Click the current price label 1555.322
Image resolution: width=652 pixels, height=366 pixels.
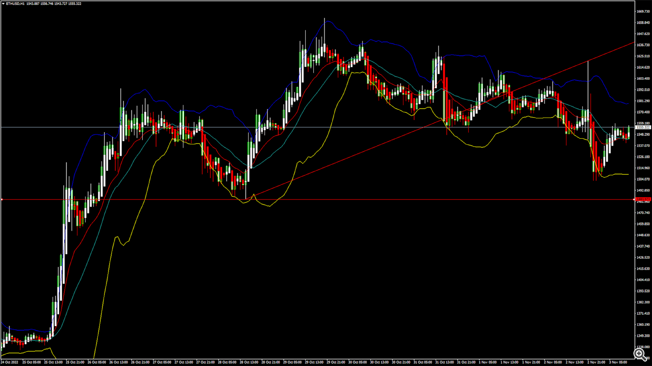pos(643,127)
